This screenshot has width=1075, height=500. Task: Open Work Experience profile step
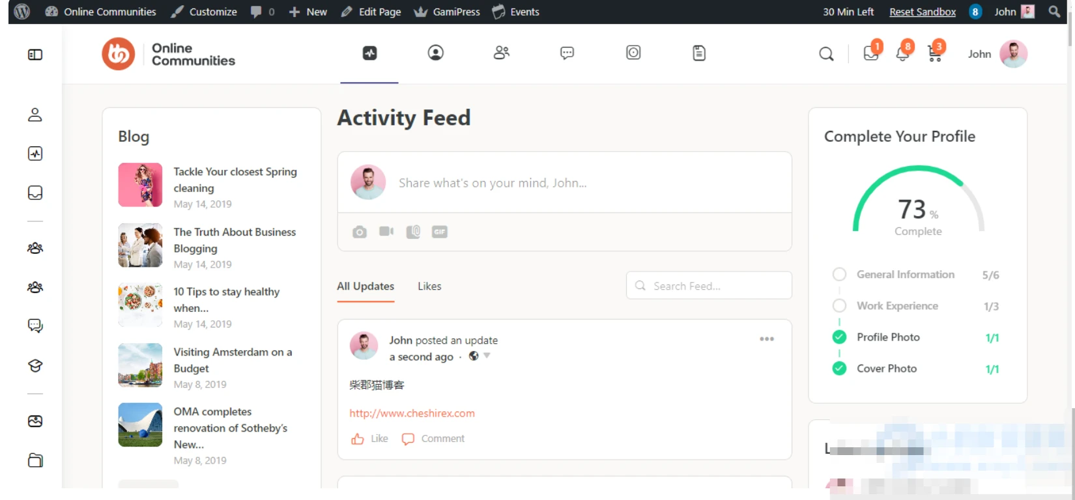(915, 306)
